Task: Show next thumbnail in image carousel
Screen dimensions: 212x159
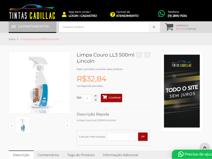Action: click(68, 125)
